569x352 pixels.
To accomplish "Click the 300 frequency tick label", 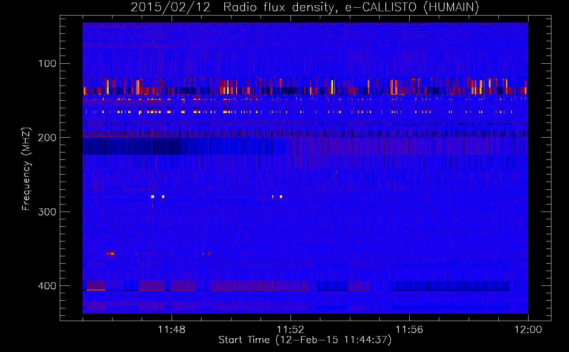I will click(47, 212).
